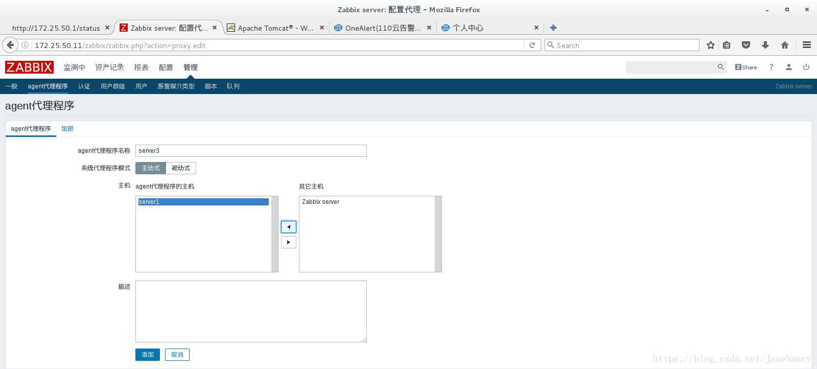
Task: Click the 取消 button
Action: tap(177, 355)
